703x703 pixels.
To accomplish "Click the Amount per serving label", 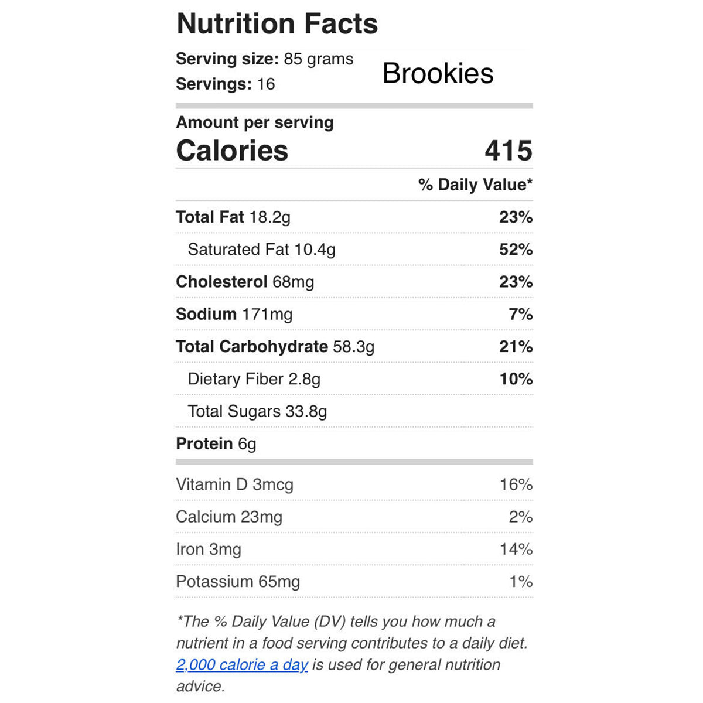I will coord(255,122).
